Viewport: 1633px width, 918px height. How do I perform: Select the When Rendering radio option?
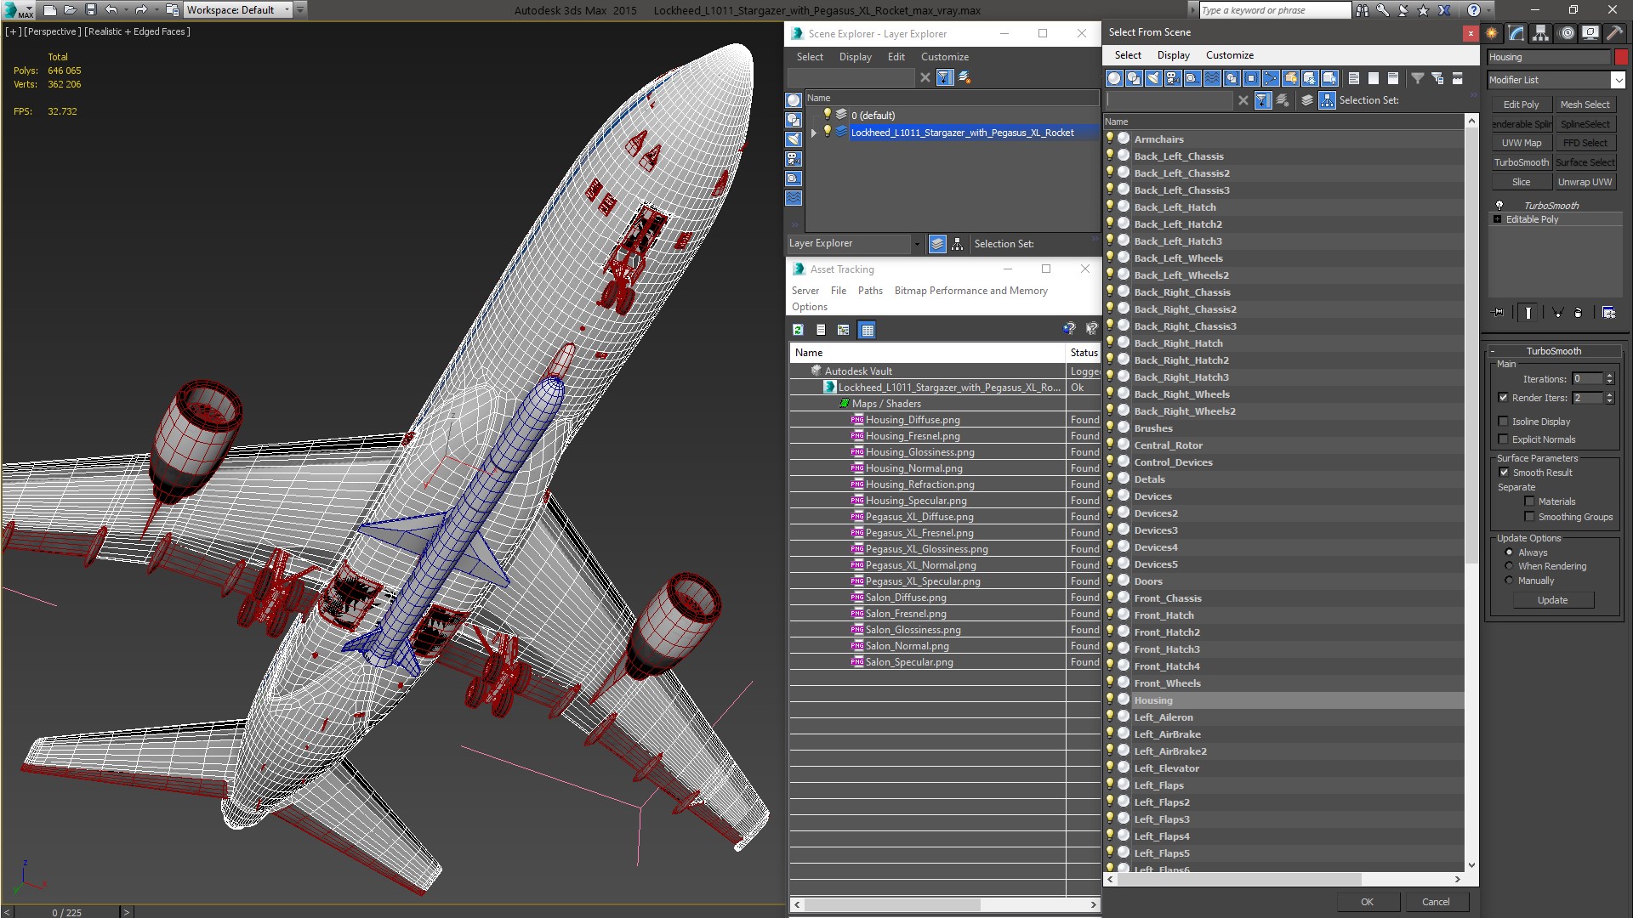point(1510,566)
